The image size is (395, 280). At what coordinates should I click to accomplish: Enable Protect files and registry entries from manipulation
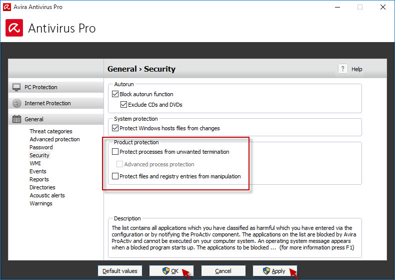[115, 176]
